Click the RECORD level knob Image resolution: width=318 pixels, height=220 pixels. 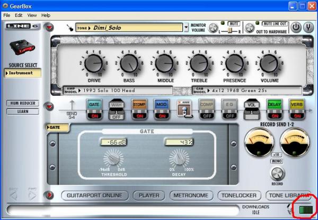click(x=277, y=173)
